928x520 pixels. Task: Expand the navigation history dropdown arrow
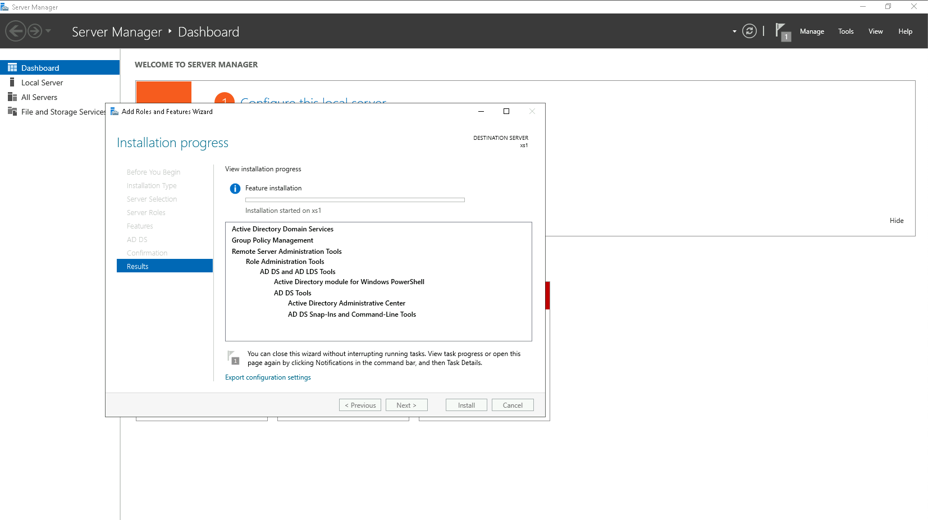pyautogui.click(x=48, y=31)
